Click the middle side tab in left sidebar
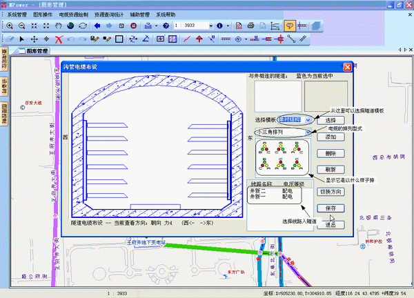This screenshot has width=414, height=298. coord(5,86)
